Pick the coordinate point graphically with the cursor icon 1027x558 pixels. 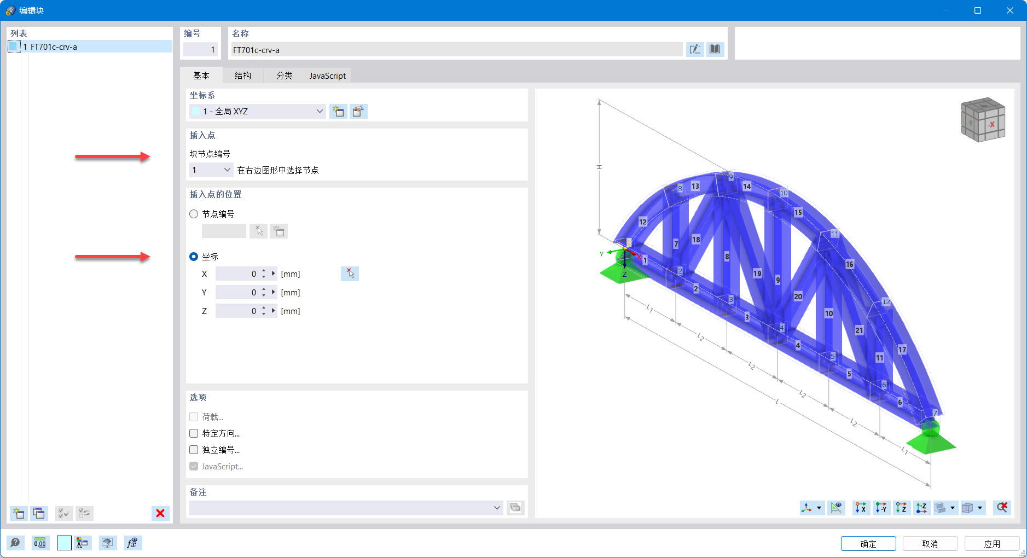[350, 274]
